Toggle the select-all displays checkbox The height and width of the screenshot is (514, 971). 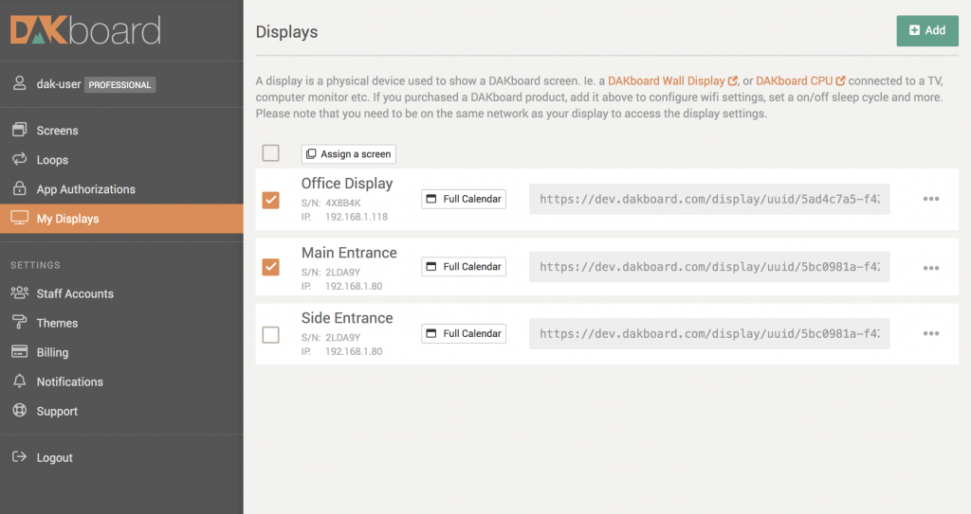click(270, 152)
